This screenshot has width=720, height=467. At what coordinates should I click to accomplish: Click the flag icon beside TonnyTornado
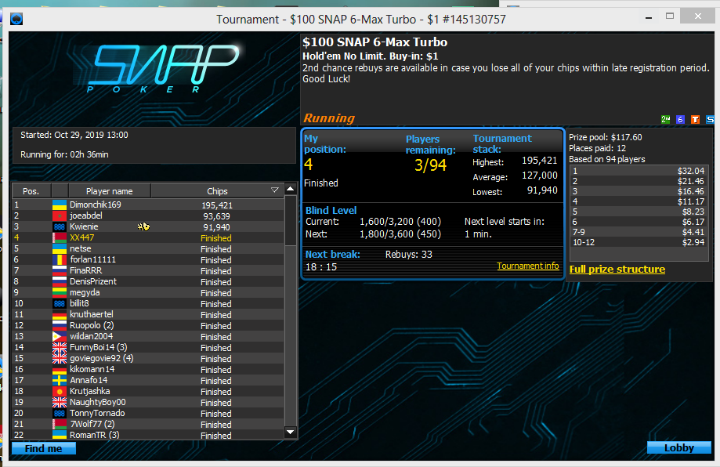pyautogui.click(x=60, y=413)
